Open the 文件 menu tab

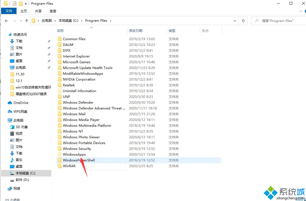[x=9, y=11]
